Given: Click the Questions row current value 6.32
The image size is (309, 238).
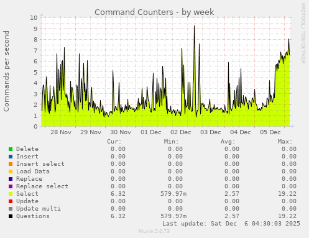Looking at the screenshot, I should [118, 216].
